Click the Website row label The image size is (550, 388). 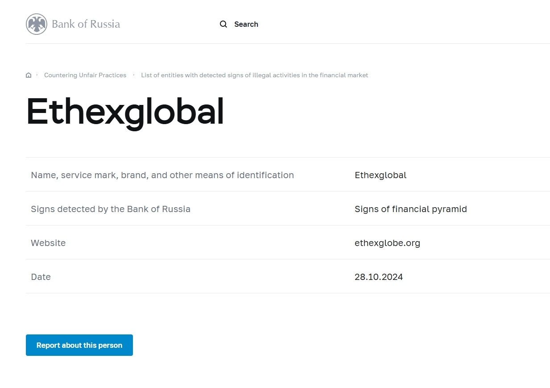click(48, 243)
